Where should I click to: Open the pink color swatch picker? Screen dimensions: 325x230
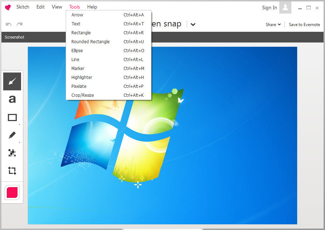[12, 192]
